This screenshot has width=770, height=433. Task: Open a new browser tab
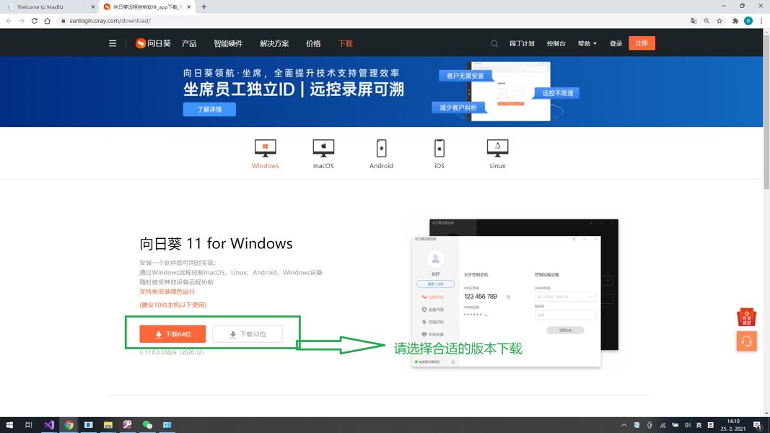[x=204, y=7]
